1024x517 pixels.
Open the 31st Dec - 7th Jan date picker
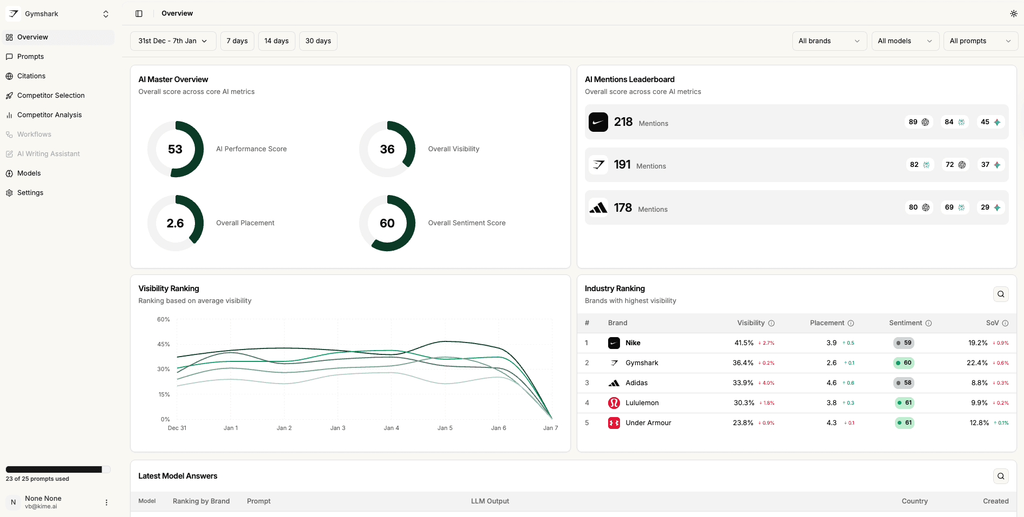point(172,41)
